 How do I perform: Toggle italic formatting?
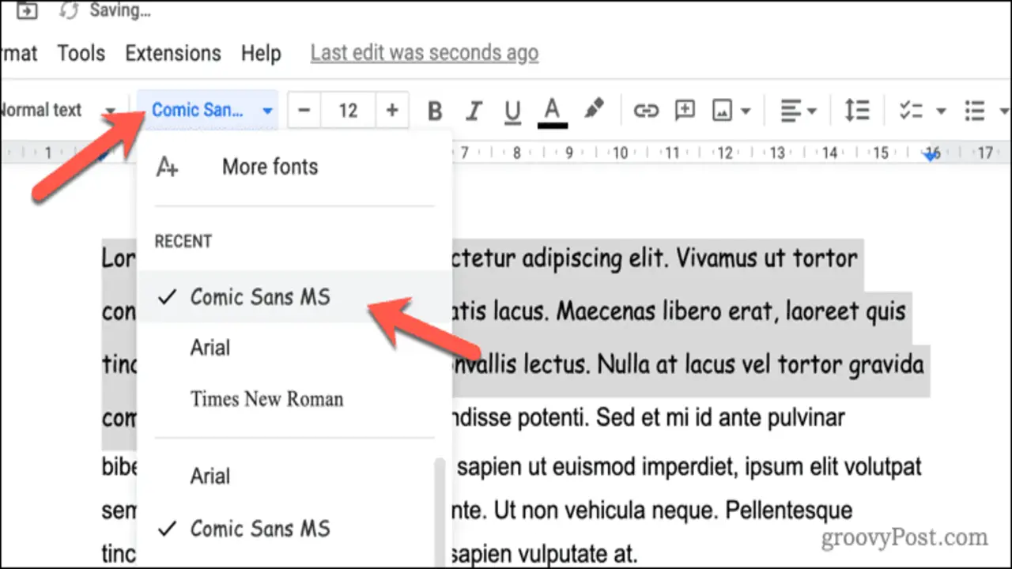coord(474,111)
